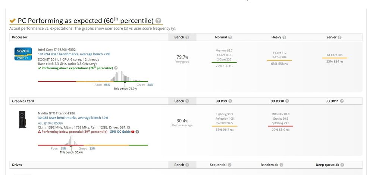Click the Random 4k help icon
373x175 pixels.
(282, 165)
